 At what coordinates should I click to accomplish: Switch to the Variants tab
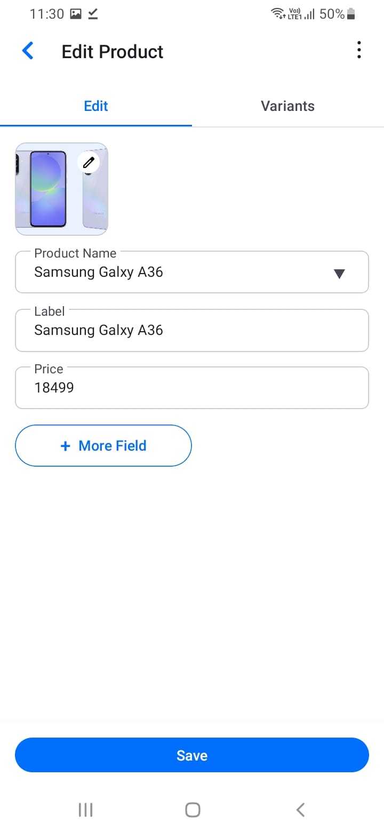click(287, 106)
